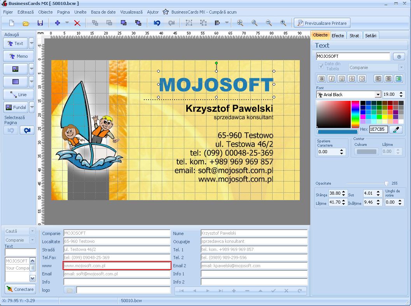The image size is (411, 306).
Task: Open the Obiecte menu
Action: click(45, 12)
